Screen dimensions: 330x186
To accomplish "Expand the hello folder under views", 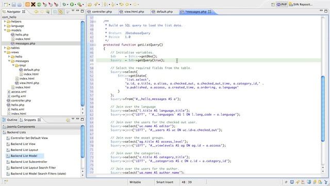I will point(9,57).
